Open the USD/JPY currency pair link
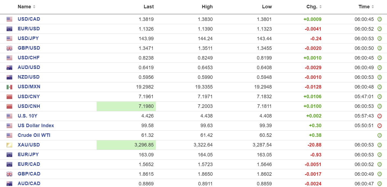387x187 pixels. pos(28,38)
